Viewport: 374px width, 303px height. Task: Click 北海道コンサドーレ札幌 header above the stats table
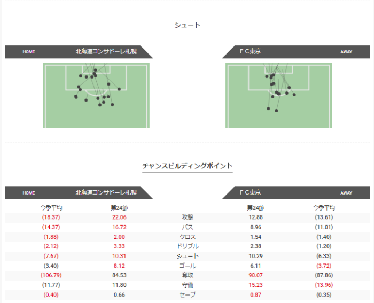coord(106,192)
